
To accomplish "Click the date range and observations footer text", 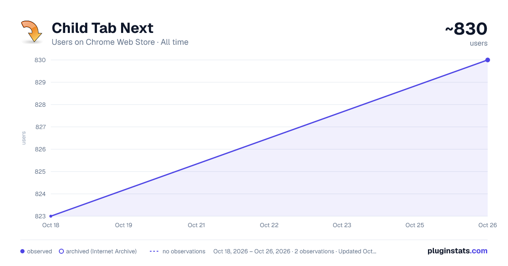I will pyautogui.click(x=295, y=251).
